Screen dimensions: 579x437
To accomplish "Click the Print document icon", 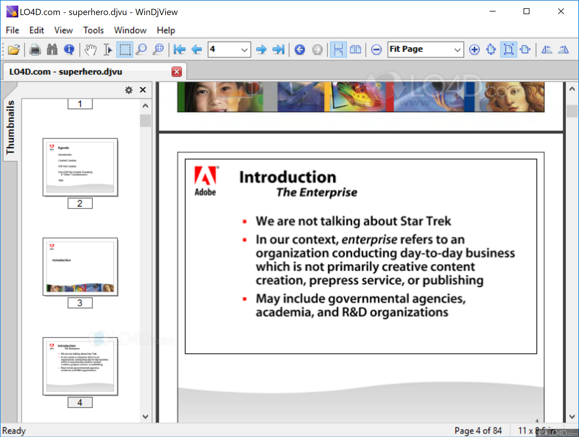I will pos(35,50).
